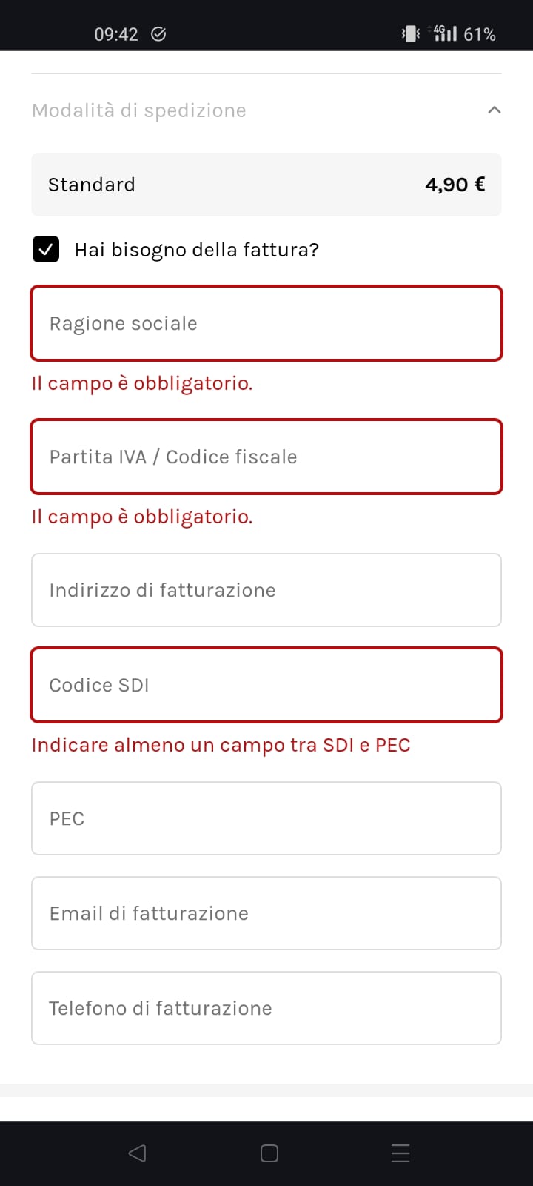Click into 'Partita IVA / Codice fiscale' field
533x1186 pixels.
[x=266, y=457]
